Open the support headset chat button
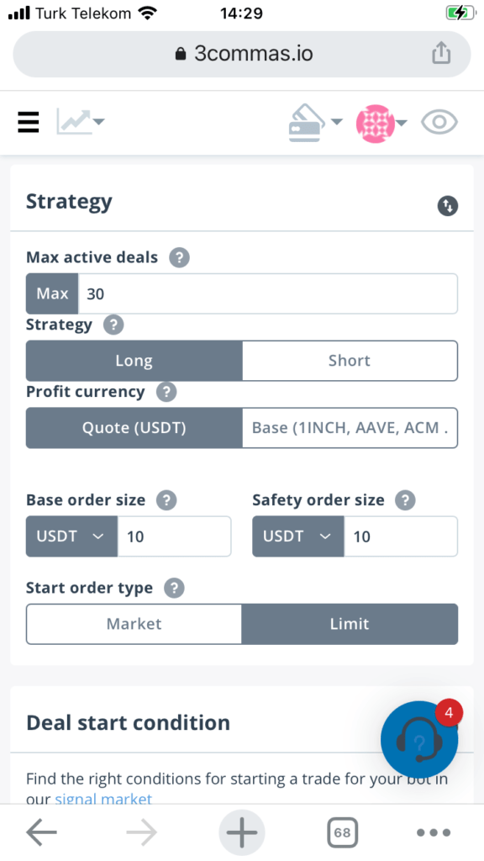Screen dimensions: 484x861 pos(419,739)
